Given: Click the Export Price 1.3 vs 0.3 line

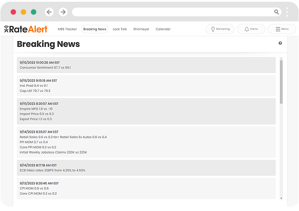Looking at the screenshot, I should (x=36, y=119).
